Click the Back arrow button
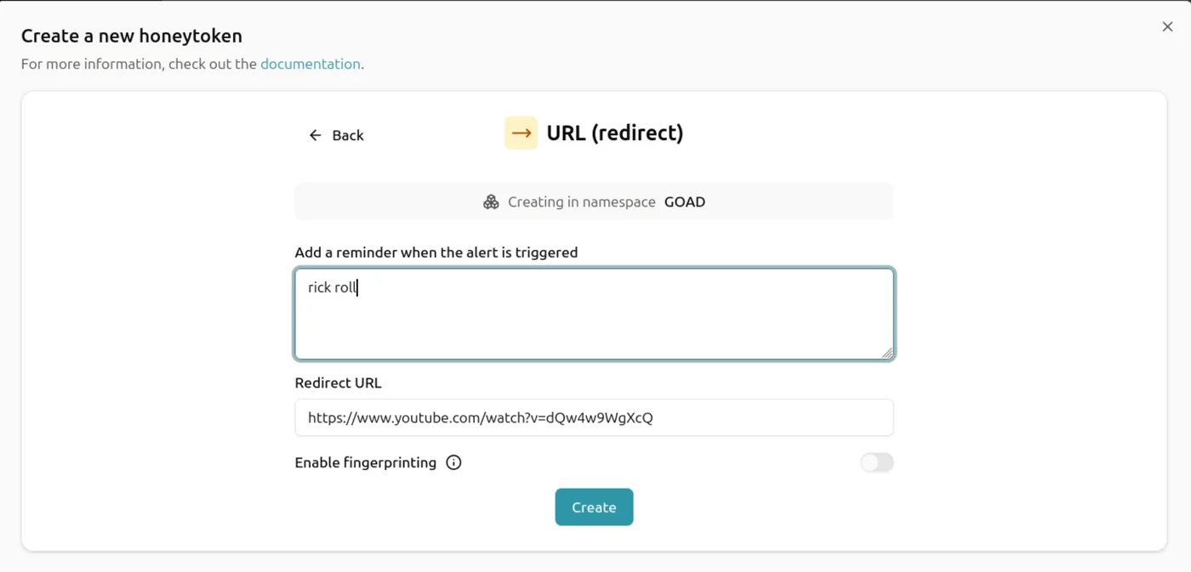The image size is (1191, 572). [x=336, y=135]
